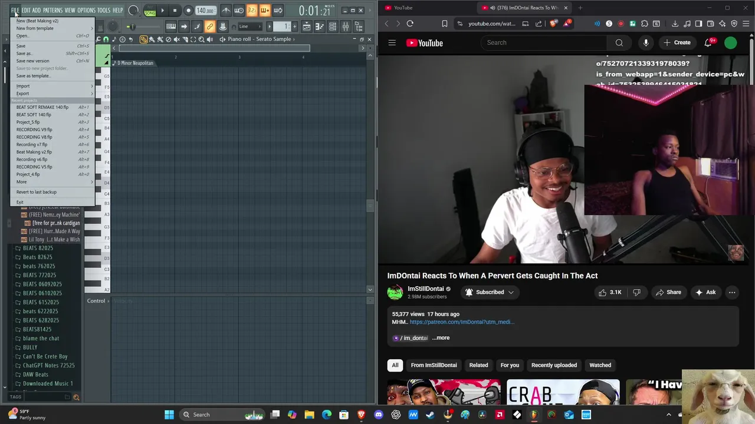Open the BEATS 82025 folder in the browser
This screenshot has height=424, width=755.
pos(38,248)
